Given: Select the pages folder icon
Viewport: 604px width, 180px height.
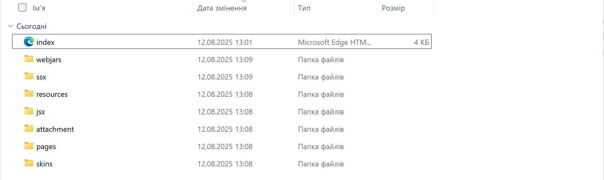Looking at the screenshot, I should click(29, 146).
